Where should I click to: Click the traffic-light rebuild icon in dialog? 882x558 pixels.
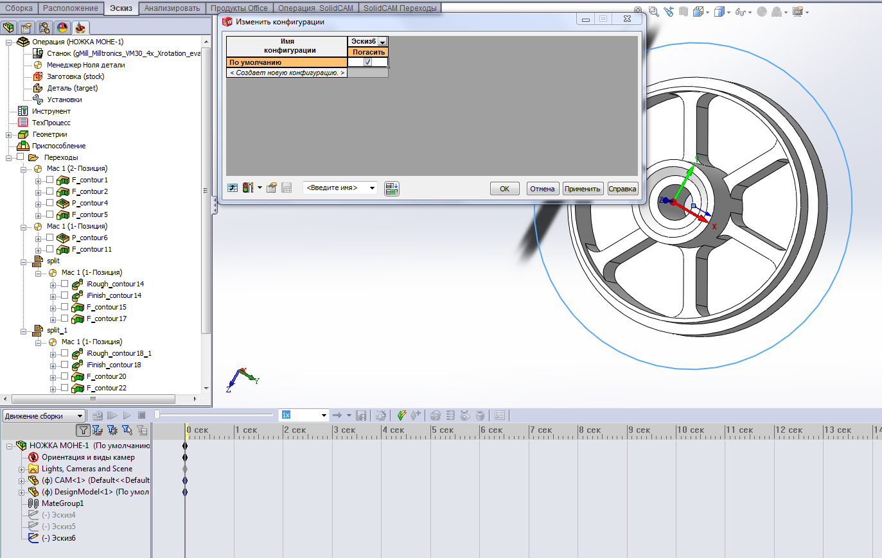click(248, 187)
